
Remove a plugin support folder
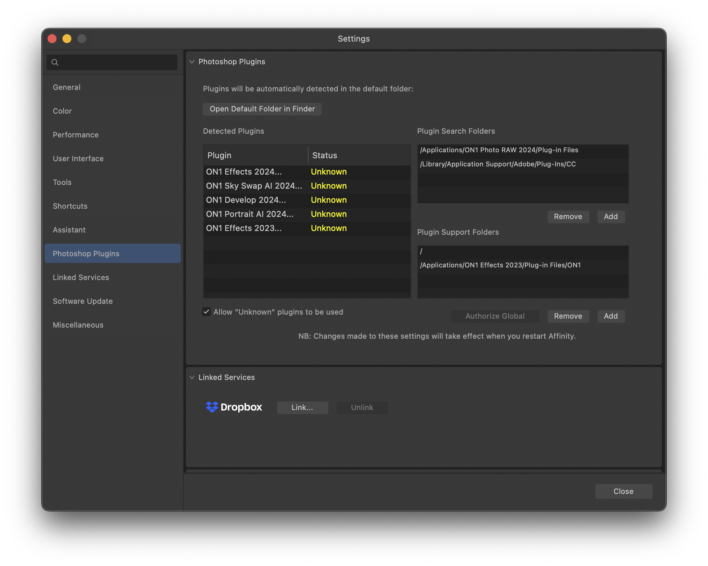click(568, 316)
